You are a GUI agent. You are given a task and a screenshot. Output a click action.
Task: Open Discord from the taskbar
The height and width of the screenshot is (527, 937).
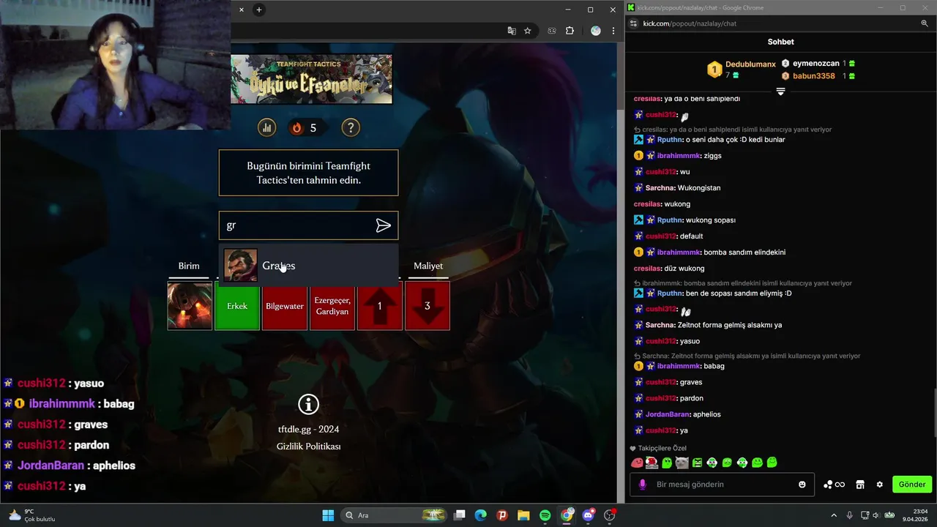[x=588, y=515]
